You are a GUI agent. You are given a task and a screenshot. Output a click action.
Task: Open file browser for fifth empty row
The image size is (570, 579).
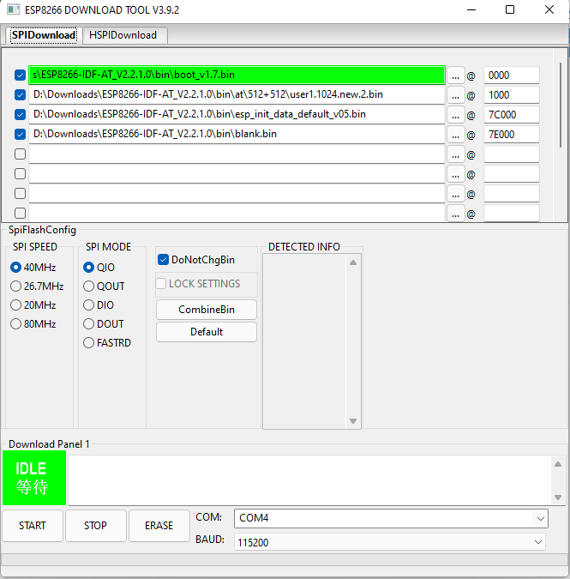[456, 154]
